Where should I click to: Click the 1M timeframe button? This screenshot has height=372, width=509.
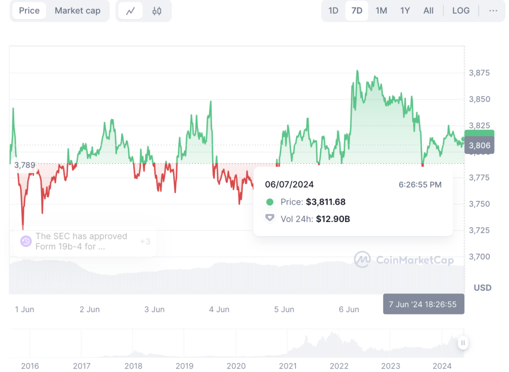click(x=381, y=10)
